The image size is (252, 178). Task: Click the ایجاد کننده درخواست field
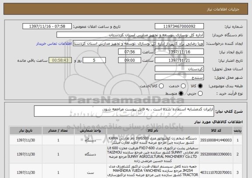coord(138,43)
